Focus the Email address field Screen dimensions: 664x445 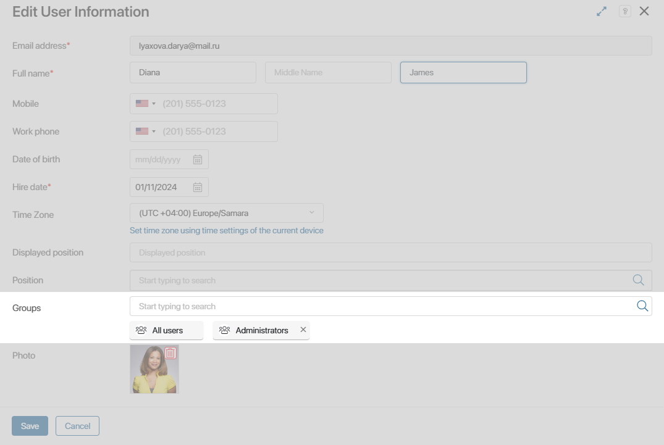pyautogui.click(x=391, y=46)
